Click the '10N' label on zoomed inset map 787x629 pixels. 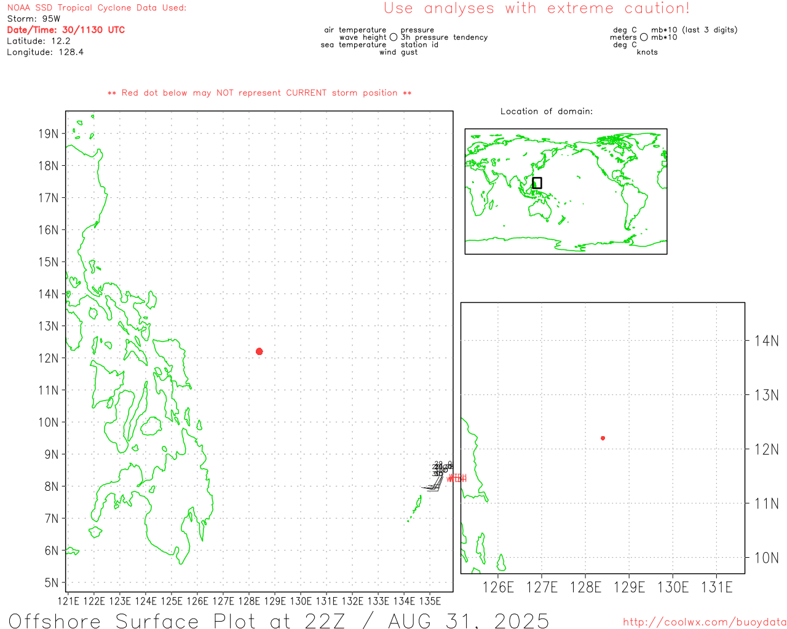[767, 558]
